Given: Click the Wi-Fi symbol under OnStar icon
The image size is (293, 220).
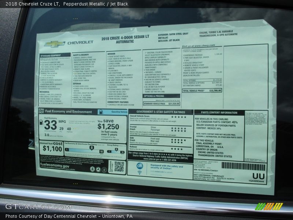Looking at the screenshot, I should 140,172.
